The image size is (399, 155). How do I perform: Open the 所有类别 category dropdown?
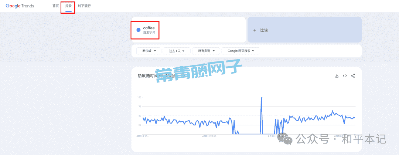206,51
